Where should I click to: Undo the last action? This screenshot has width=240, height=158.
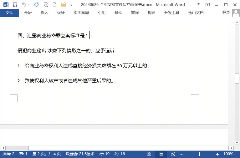point(24,4)
